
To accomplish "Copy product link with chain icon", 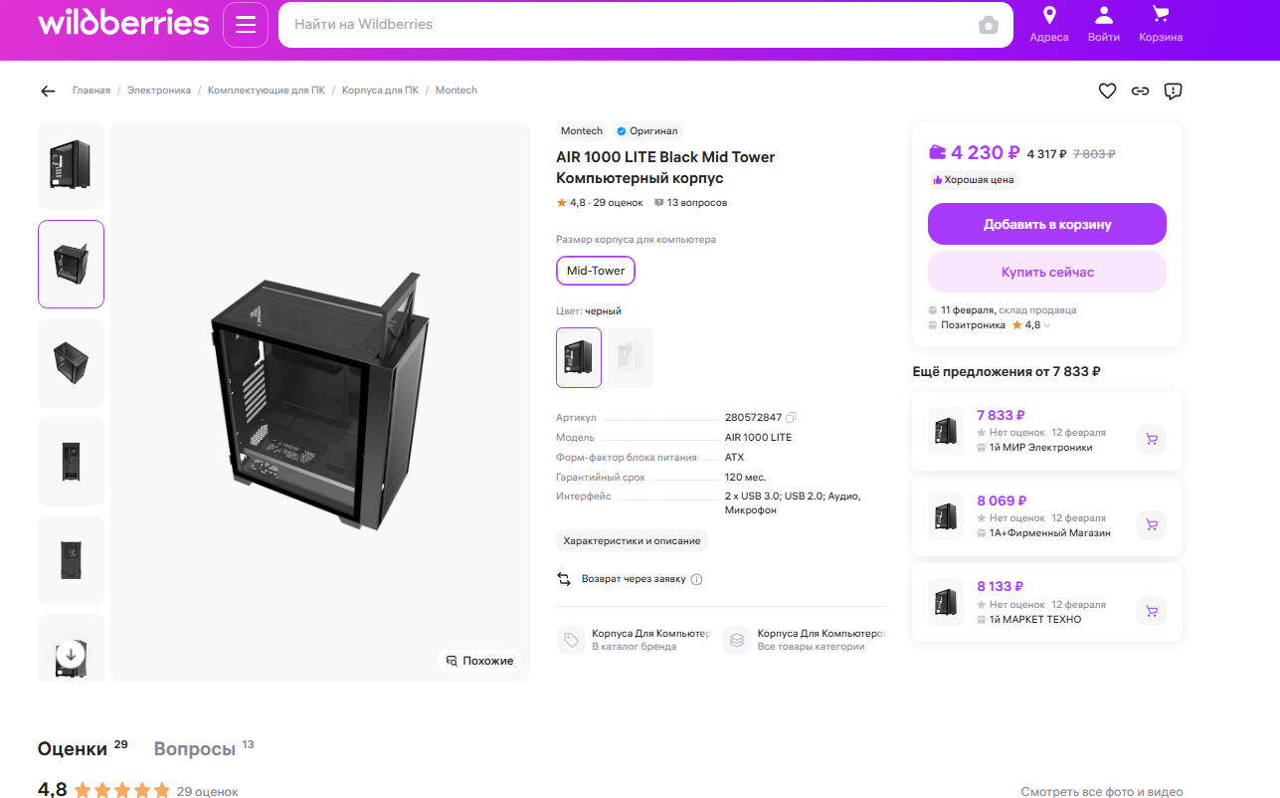I will [x=1140, y=91].
